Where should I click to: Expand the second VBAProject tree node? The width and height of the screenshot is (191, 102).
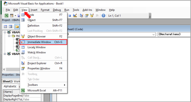tap(5, 54)
